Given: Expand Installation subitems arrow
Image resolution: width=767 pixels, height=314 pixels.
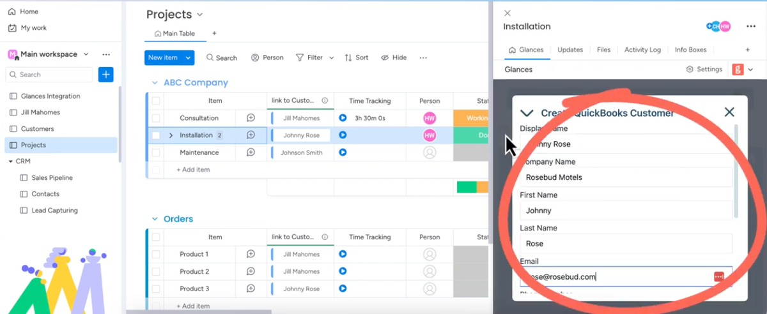Looking at the screenshot, I should click(x=171, y=135).
